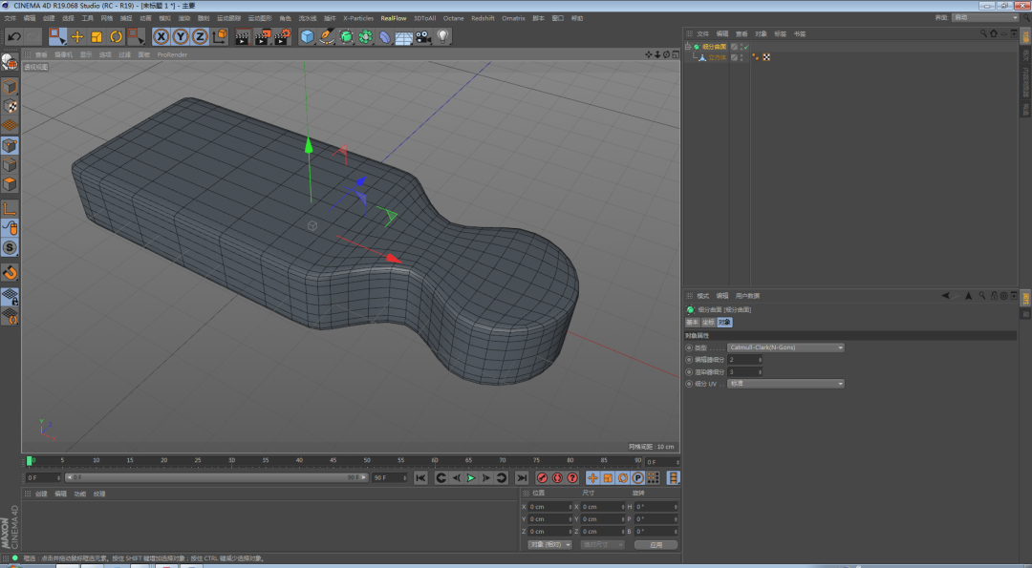Click the timeline ruler at frame 45
The image size is (1032, 568).
point(333,462)
